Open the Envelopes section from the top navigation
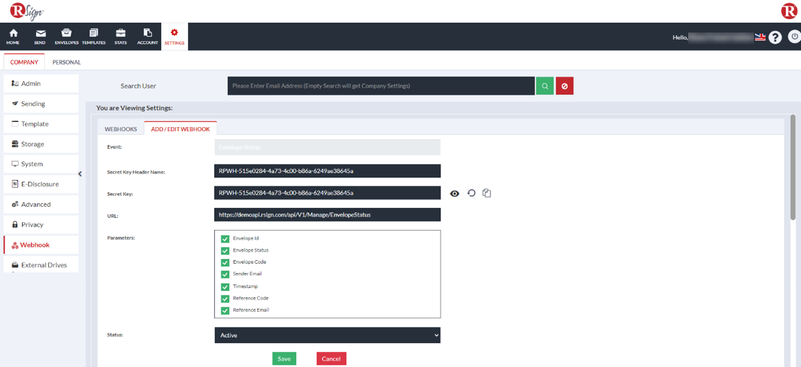801x367 pixels. click(x=66, y=36)
